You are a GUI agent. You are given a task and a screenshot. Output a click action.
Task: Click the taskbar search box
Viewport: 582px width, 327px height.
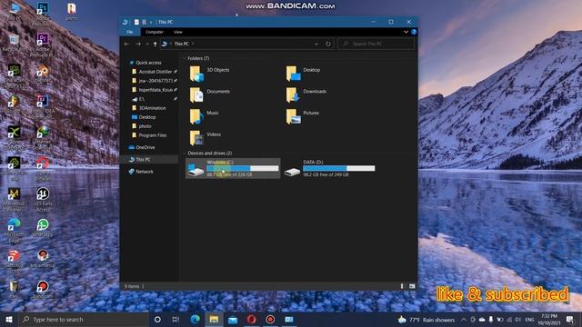(x=84, y=319)
